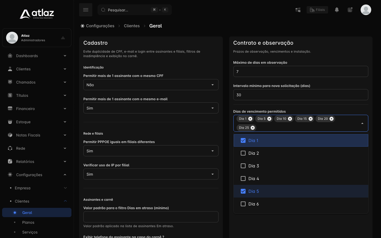The width and height of the screenshot is (381, 238).
Task: Remove the Dia 20 chip
Action: point(332,119)
